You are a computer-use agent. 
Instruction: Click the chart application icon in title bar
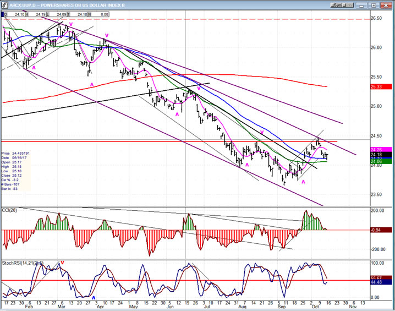tap(4, 5)
